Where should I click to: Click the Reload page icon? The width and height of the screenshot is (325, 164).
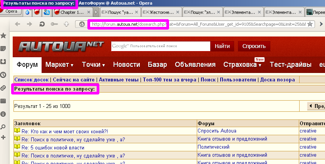42,24
